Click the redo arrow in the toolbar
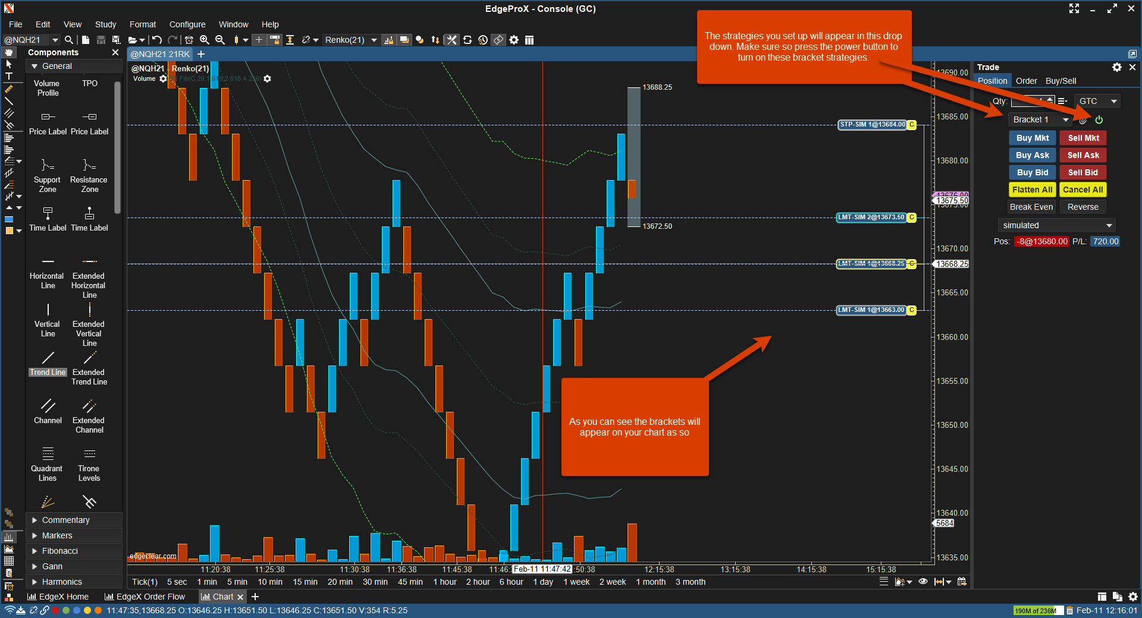The image size is (1142, 618). [172, 40]
